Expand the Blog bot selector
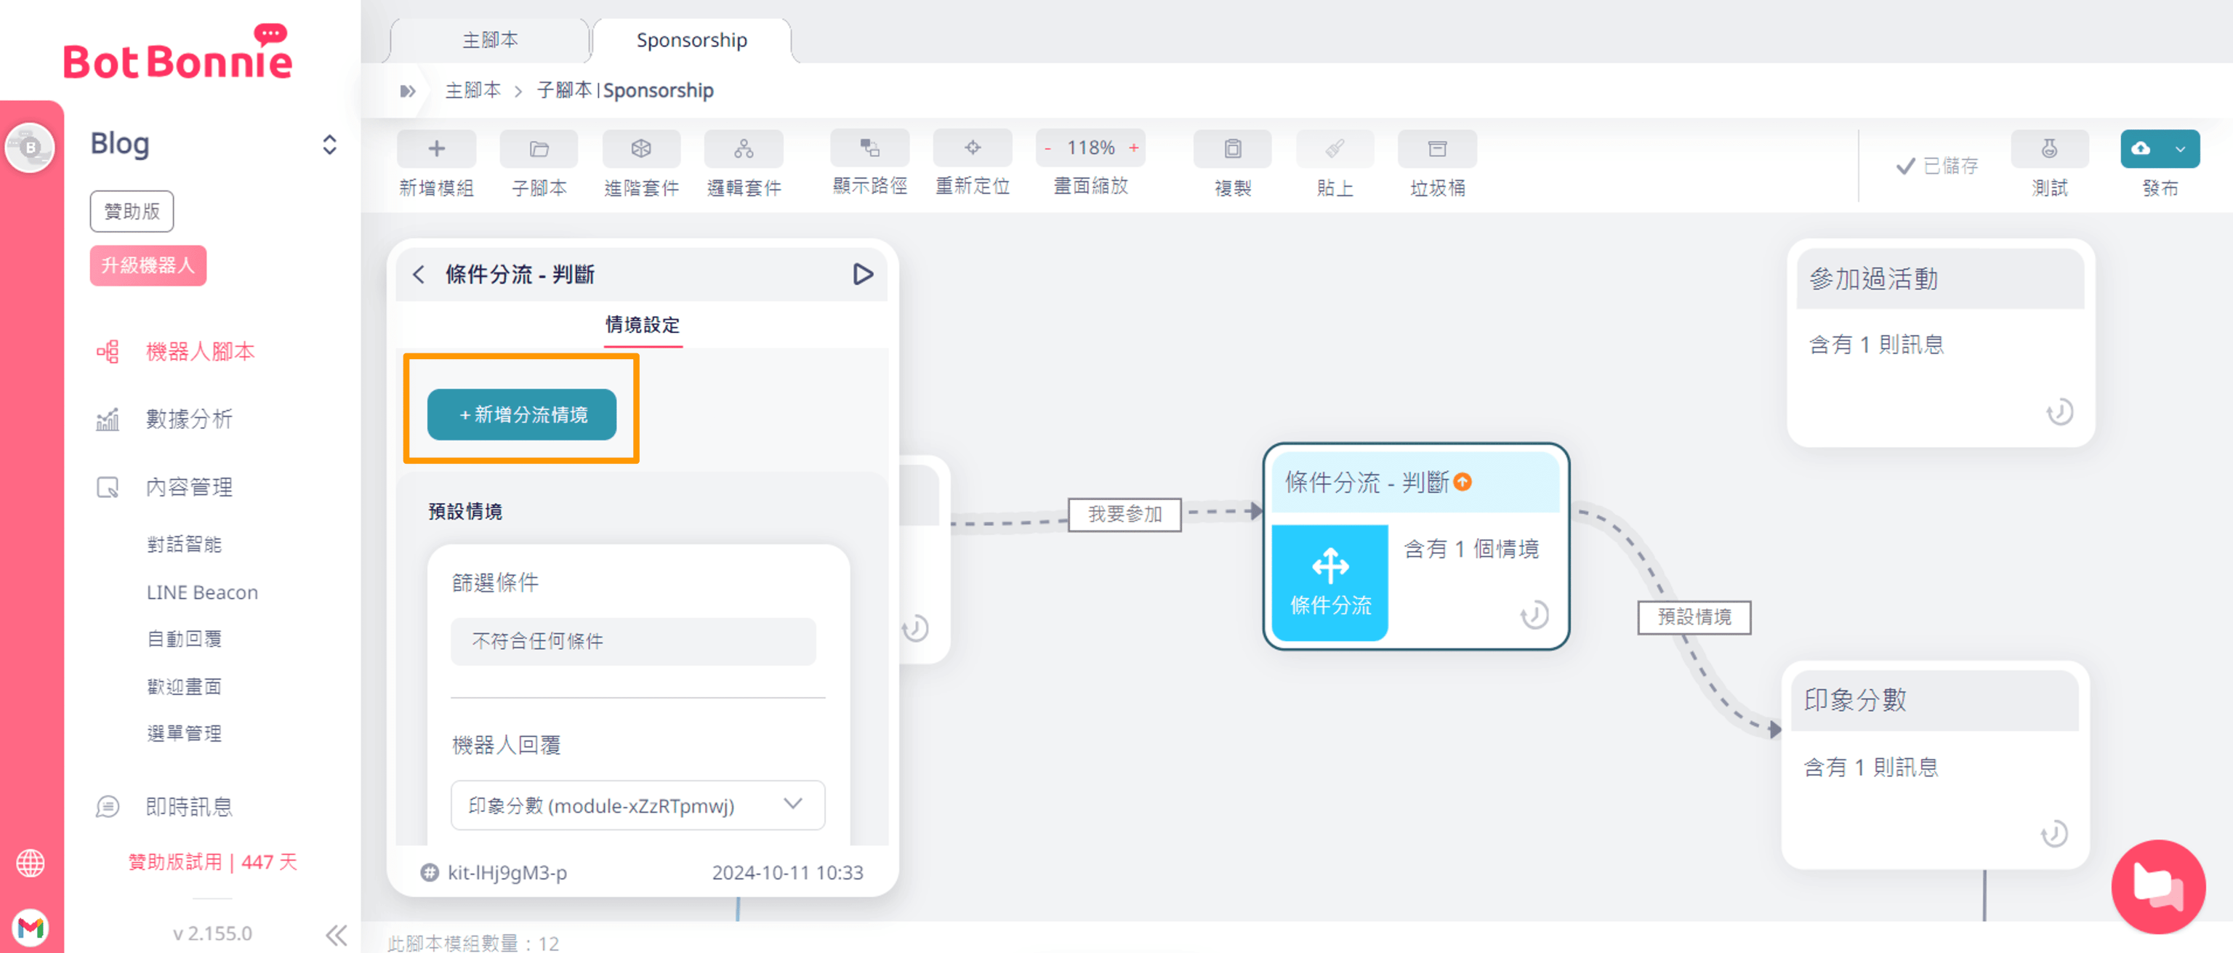Viewport: 2233px width, 953px height. point(329,144)
